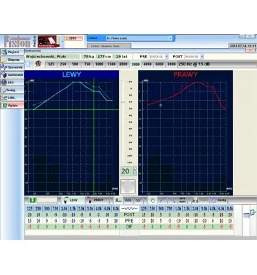Select the single pulse tone icon

(118, 200)
